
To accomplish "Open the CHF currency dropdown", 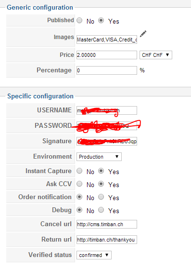I will (x=156, y=55).
